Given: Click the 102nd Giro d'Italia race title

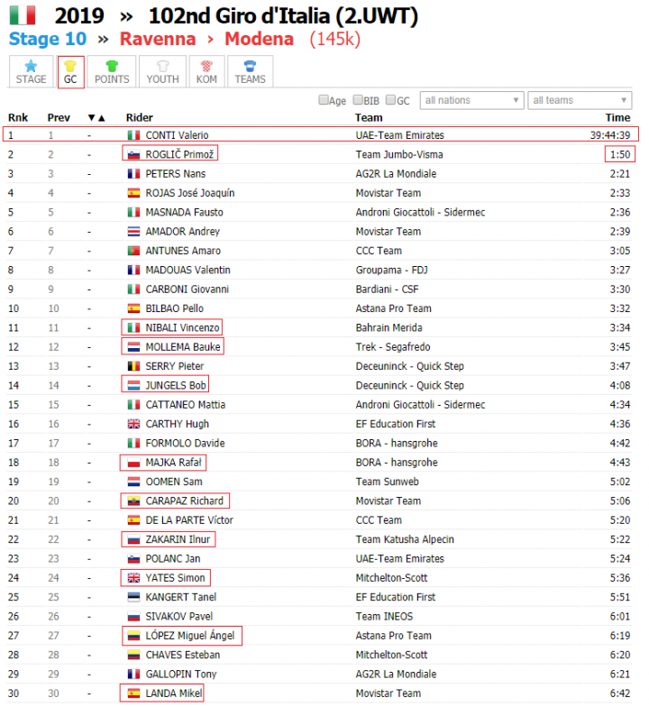Looking at the screenshot, I should click(x=283, y=16).
